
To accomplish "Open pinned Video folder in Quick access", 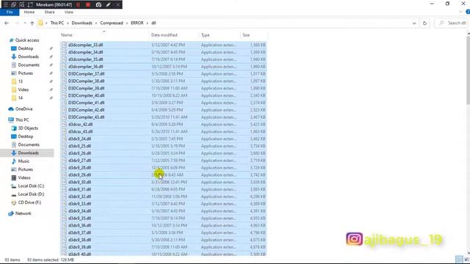I will pyautogui.click(x=23, y=89).
